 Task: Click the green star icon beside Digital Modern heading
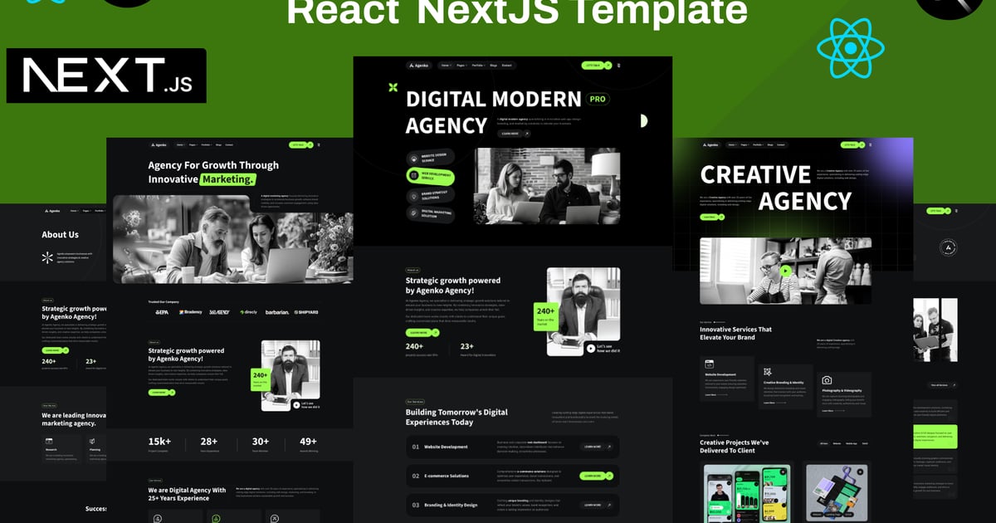(393, 87)
